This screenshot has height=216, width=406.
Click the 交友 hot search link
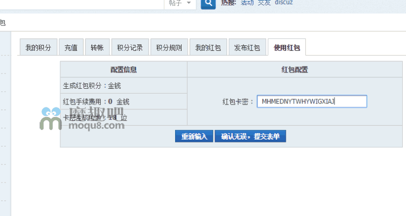click(264, 3)
